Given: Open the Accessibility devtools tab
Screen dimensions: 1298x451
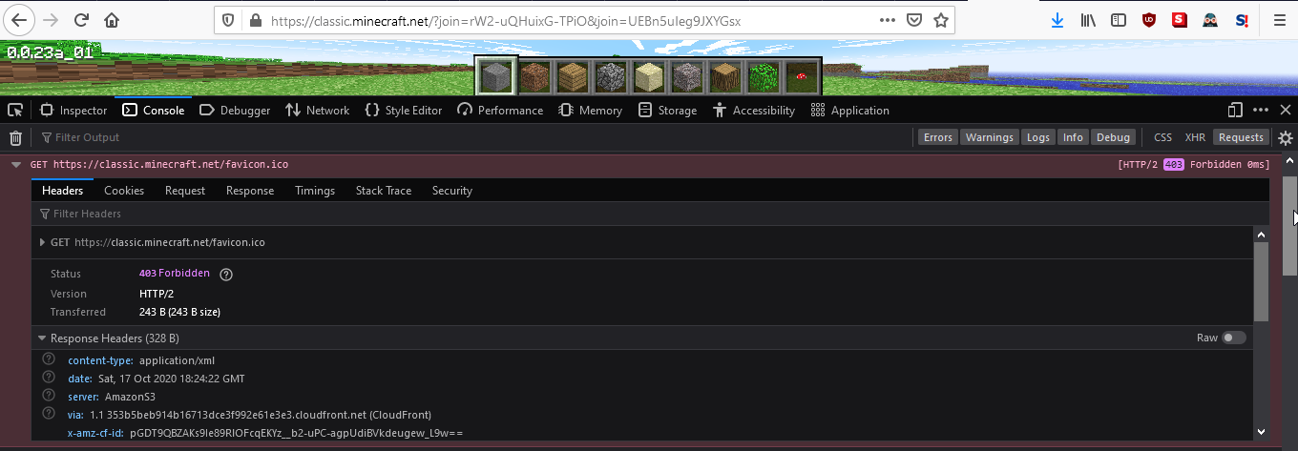Looking at the screenshot, I should click(x=754, y=111).
